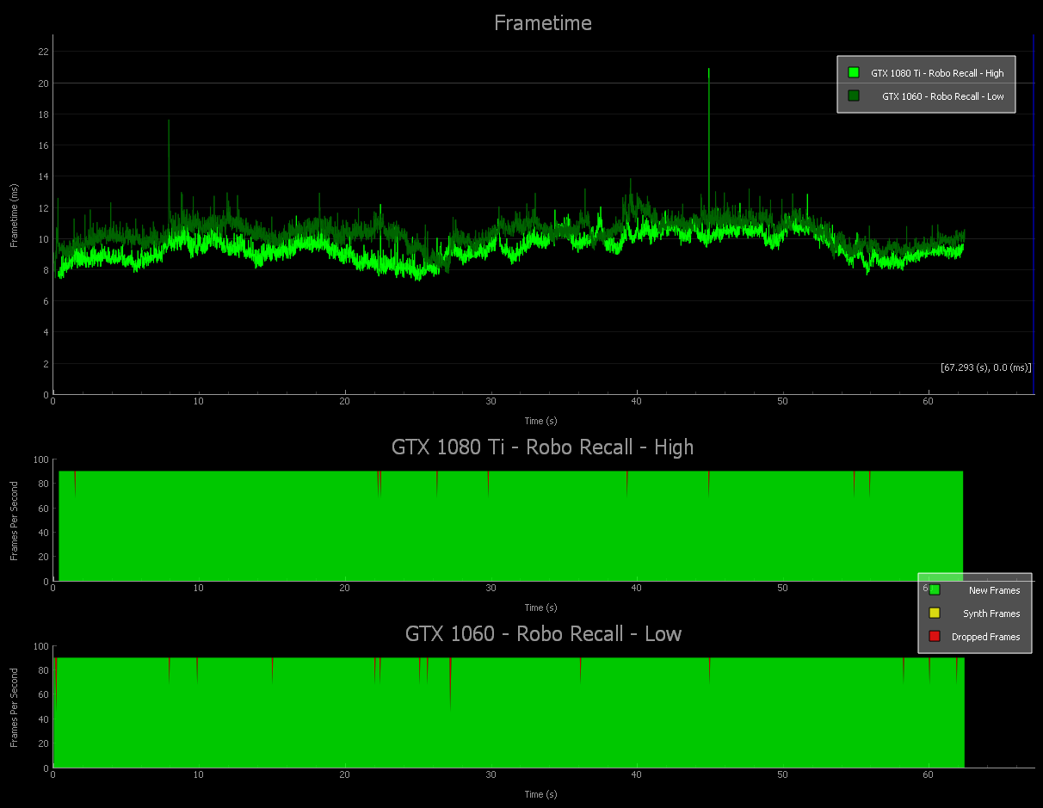The height and width of the screenshot is (808, 1043).
Task: Click the large 'GTX 1080 Ti - Robo Recall - High' chart title
Action: coord(542,447)
